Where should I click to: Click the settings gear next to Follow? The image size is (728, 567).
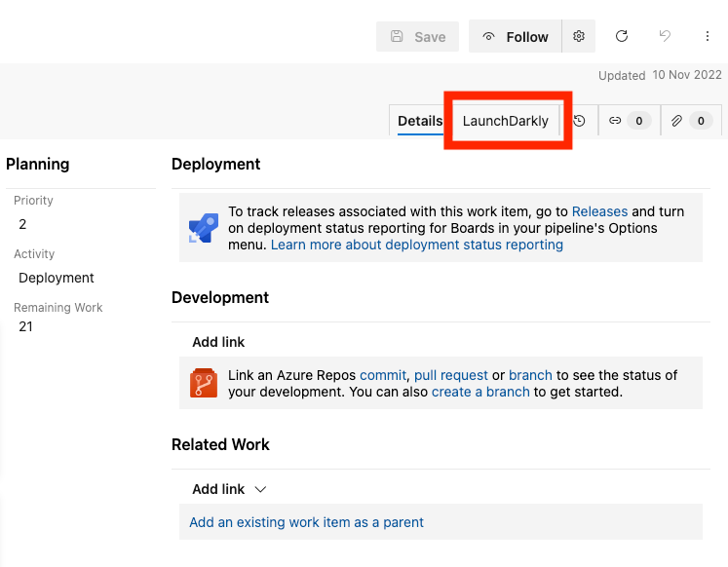tap(579, 36)
